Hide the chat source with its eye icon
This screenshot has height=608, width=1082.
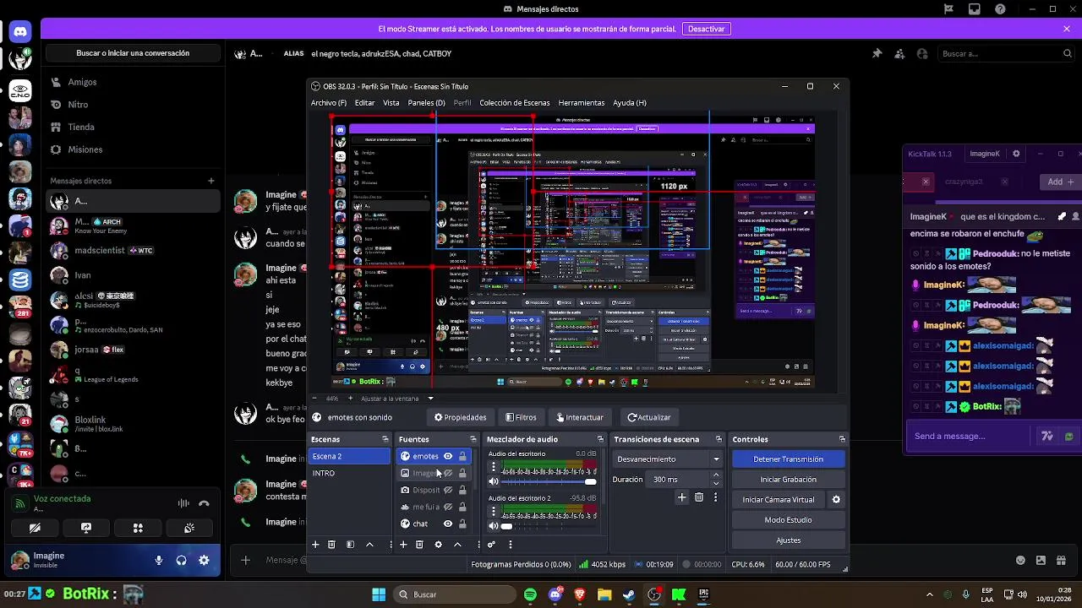448,524
